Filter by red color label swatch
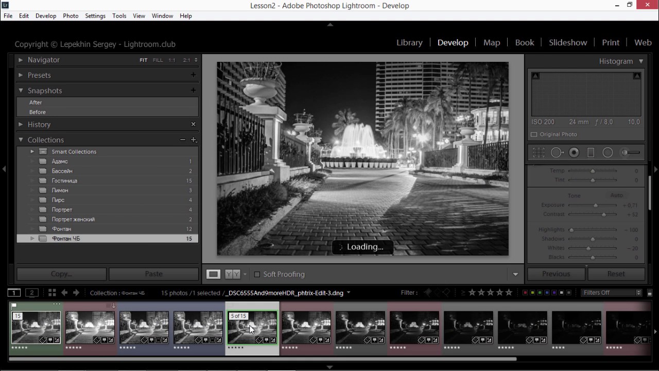Image resolution: width=659 pixels, height=371 pixels. click(525, 293)
